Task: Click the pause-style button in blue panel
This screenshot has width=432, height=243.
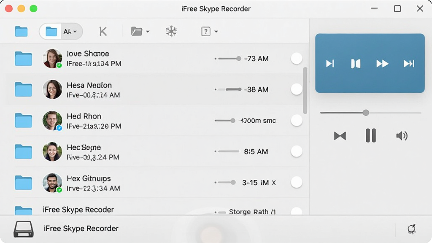Action: tap(356, 64)
